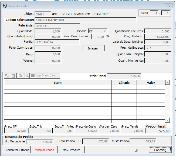Click the Família field

pyautogui.click(x=57, y=42)
